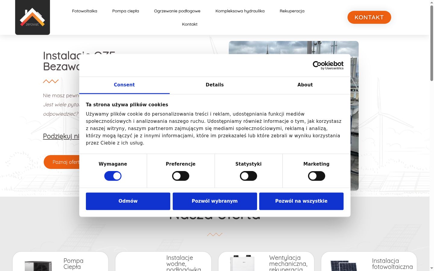Enable the Preferencje cookies switch
The width and height of the screenshot is (434, 271).
(x=181, y=176)
